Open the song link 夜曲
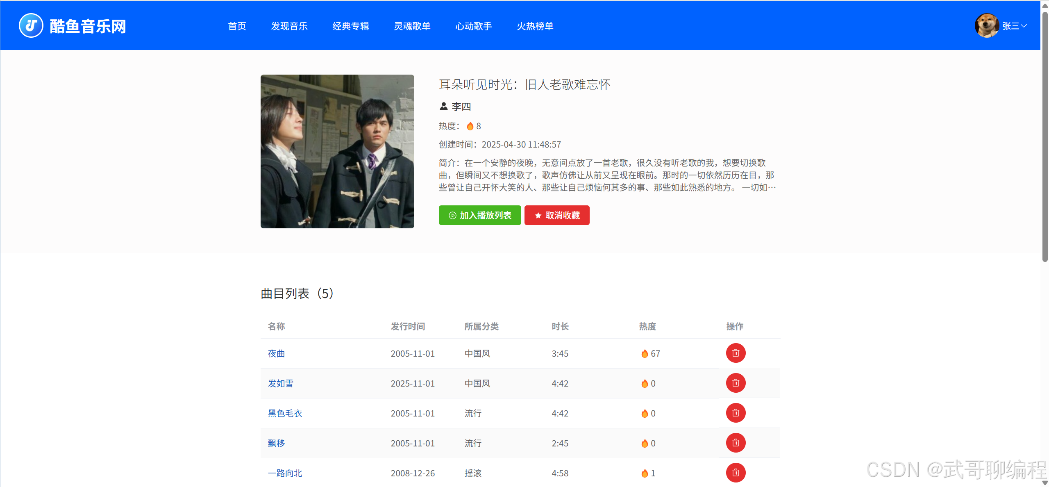The height and width of the screenshot is (487, 1049). pos(276,353)
